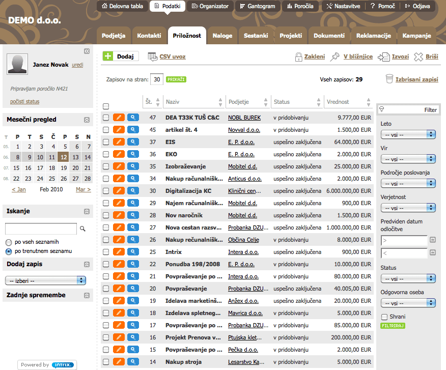Click the collapse sidebar double-arrow icon
The image size is (446, 370).
(x=87, y=51)
